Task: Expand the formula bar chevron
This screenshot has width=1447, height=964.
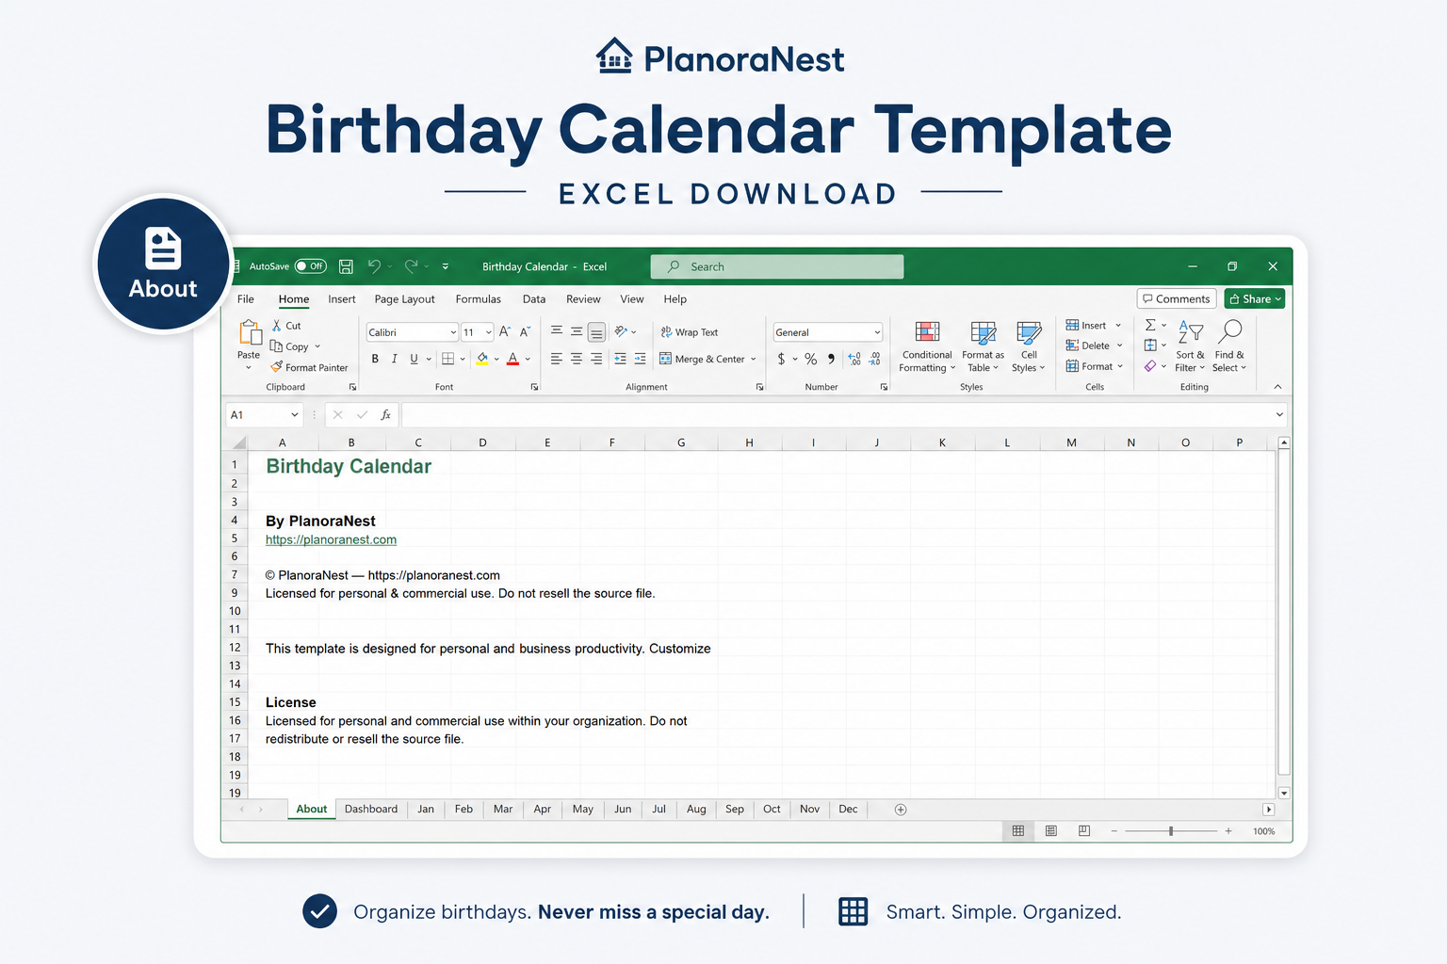Action: [x=1279, y=414]
